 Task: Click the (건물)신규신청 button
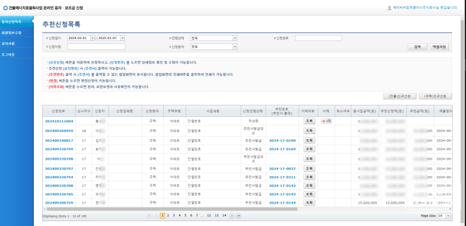[x=400, y=96]
